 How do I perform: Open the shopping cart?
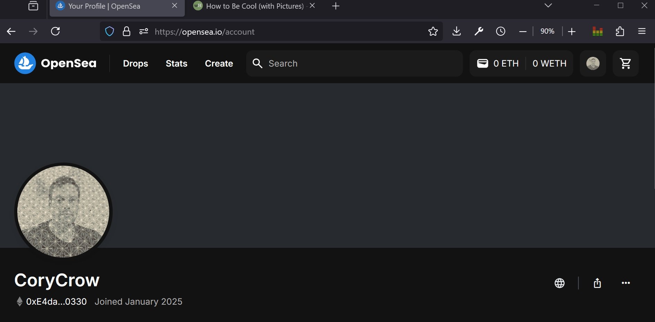[x=626, y=63]
